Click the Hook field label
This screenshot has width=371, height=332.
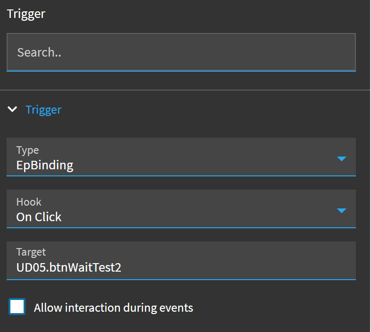[x=29, y=202]
